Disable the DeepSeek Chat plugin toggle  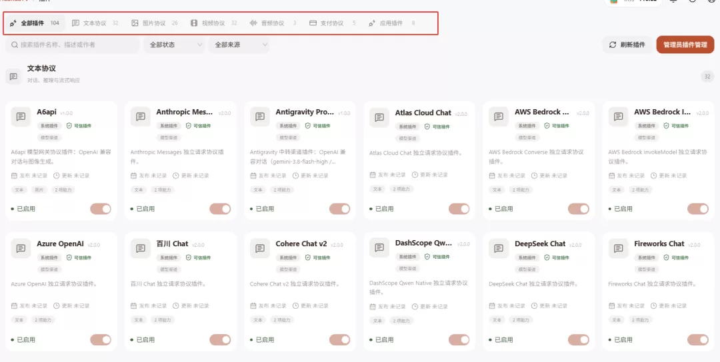point(579,339)
